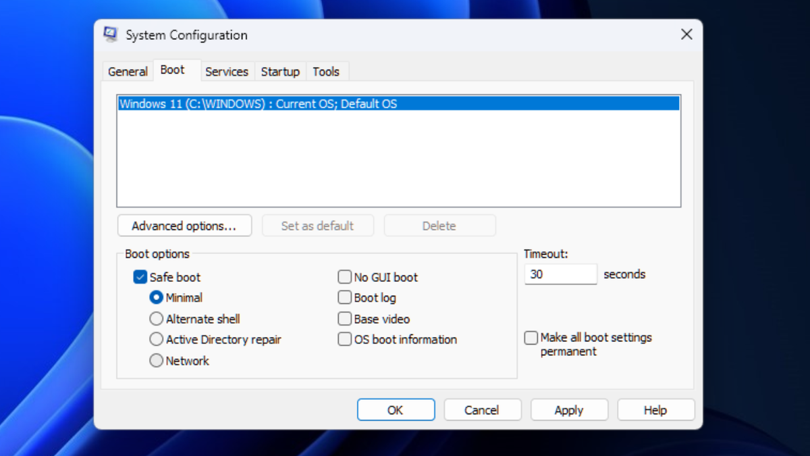The width and height of the screenshot is (810, 456).
Task: Click the System Configuration title bar icon
Action: click(x=110, y=35)
